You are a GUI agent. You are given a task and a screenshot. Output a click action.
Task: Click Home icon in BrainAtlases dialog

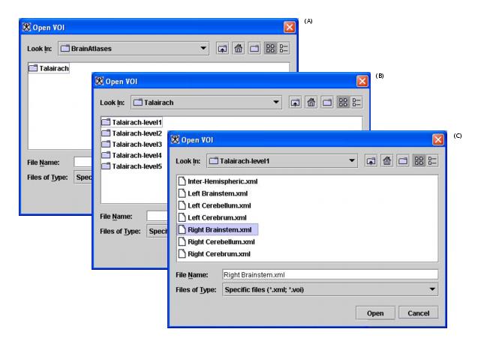238,49
